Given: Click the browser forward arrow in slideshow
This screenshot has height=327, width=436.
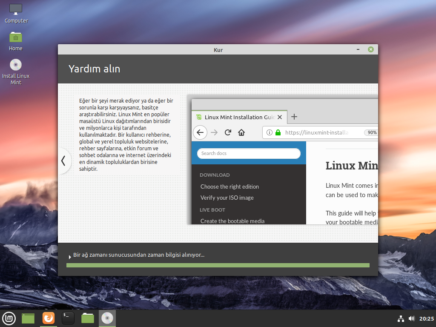Looking at the screenshot, I should (214, 133).
